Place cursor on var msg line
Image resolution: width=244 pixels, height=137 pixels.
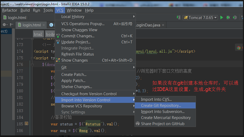tap(78, 131)
